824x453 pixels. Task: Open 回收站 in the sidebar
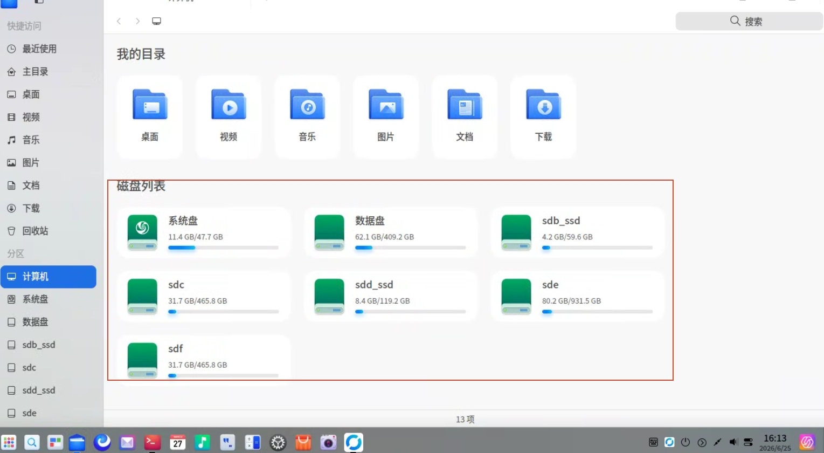pyautogui.click(x=49, y=231)
